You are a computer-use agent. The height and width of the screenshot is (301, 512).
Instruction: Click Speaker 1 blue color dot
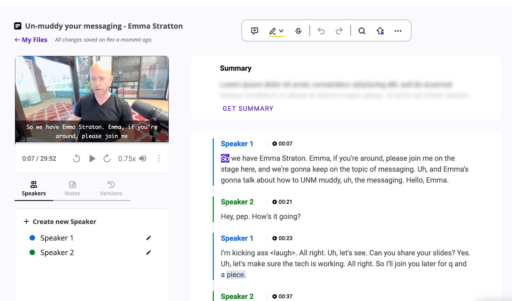(32, 238)
